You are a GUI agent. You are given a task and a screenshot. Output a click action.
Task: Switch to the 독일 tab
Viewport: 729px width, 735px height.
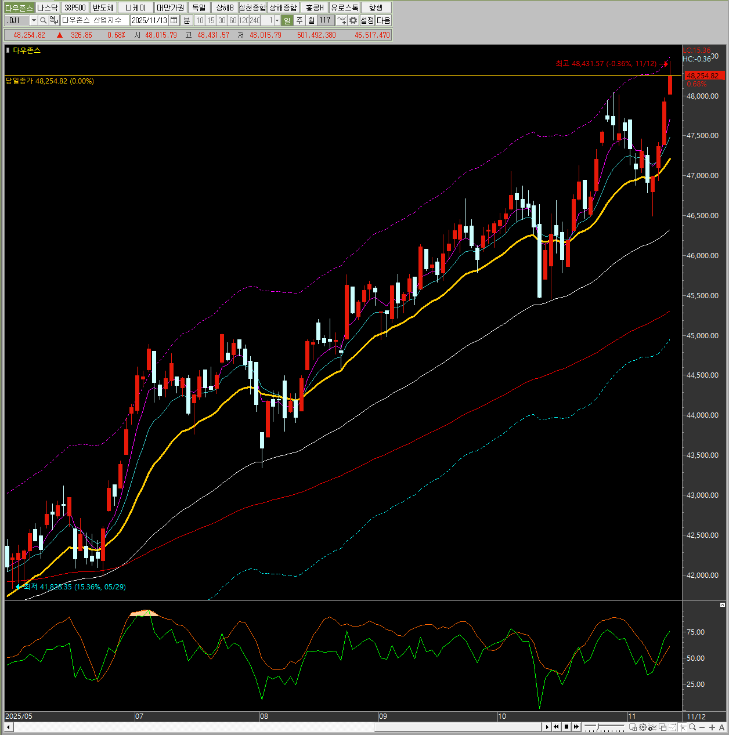tap(199, 8)
